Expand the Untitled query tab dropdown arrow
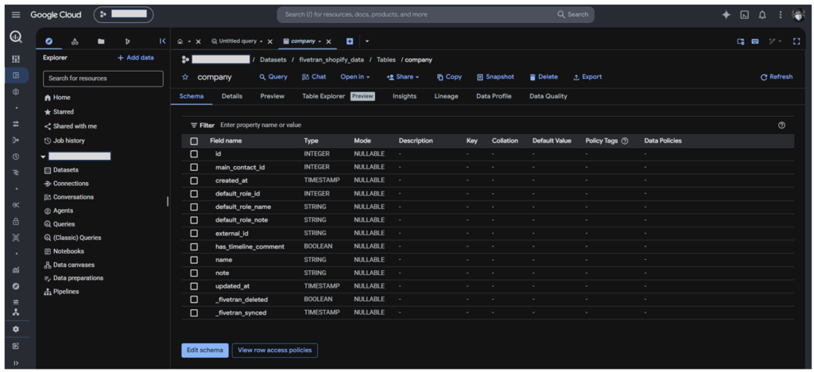The height and width of the screenshot is (372, 814). click(x=261, y=41)
